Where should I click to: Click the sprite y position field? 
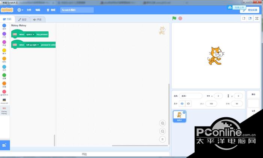[238, 96]
